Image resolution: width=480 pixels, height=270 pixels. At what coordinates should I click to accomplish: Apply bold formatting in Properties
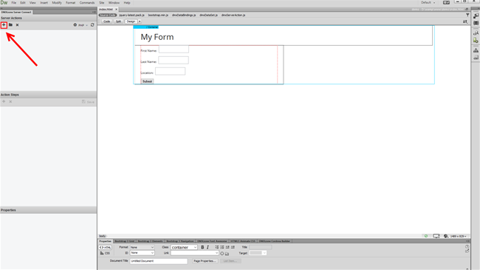tap(202, 247)
